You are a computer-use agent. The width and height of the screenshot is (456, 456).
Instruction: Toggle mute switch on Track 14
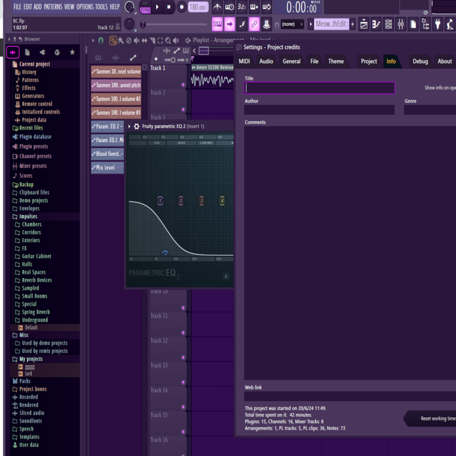(x=183, y=407)
